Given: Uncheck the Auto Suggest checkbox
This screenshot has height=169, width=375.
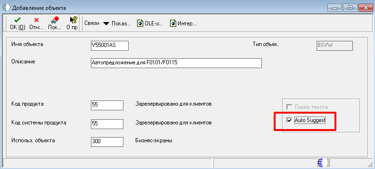Looking at the screenshot, I should pyautogui.click(x=289, y=120).
